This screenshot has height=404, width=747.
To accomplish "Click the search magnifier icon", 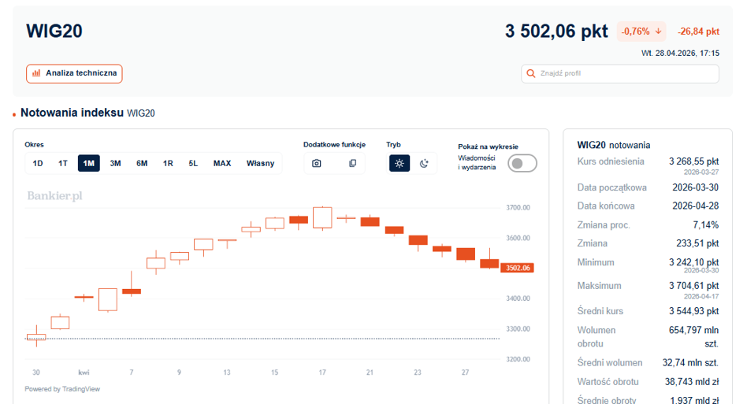I will [531, 74].
